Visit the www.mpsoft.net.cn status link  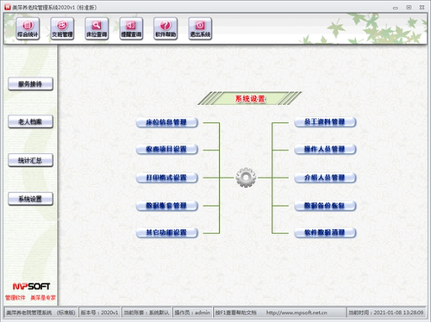click(297, 313)
